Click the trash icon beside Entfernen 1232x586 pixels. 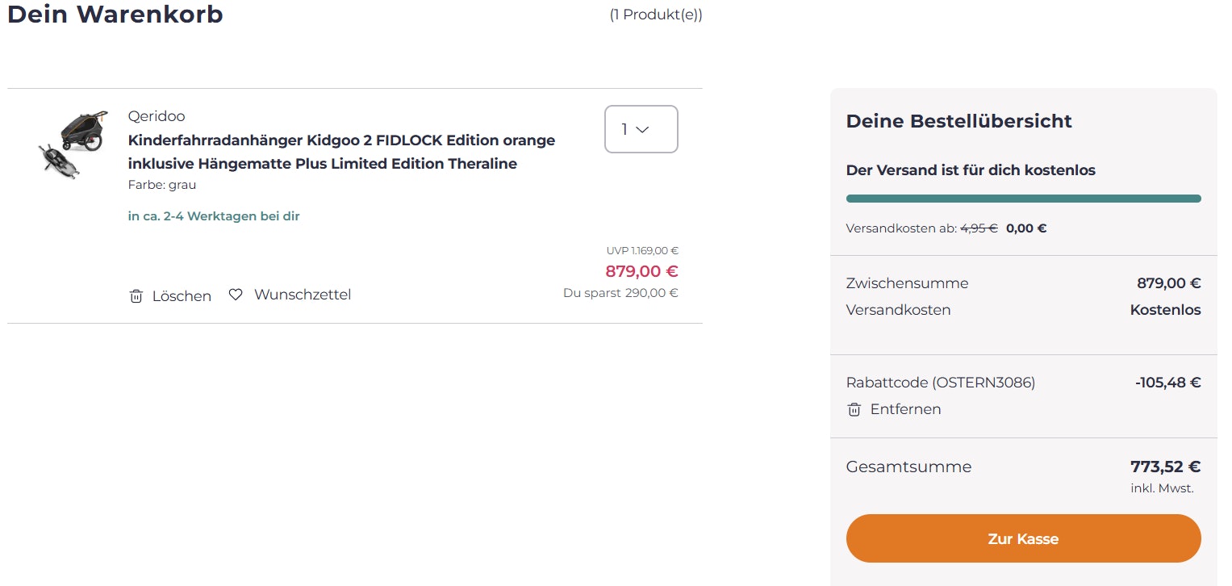[854, 410]
